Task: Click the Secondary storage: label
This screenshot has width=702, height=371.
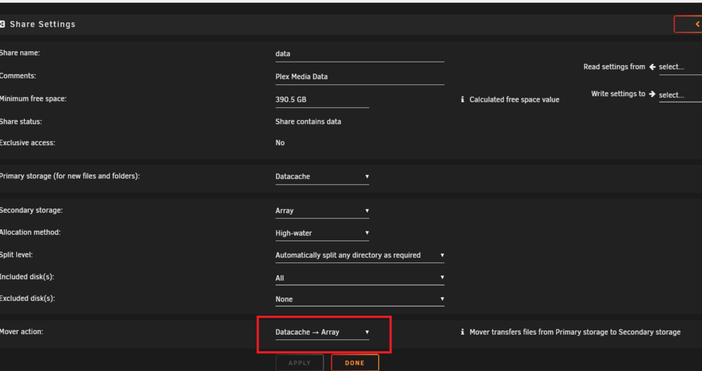Action: tap(32, 210)
